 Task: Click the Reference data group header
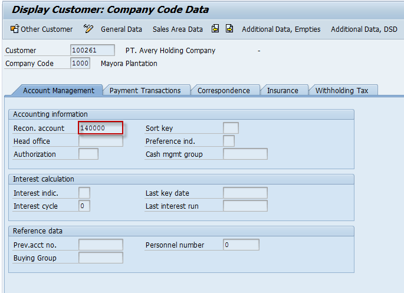coord(181,231)
